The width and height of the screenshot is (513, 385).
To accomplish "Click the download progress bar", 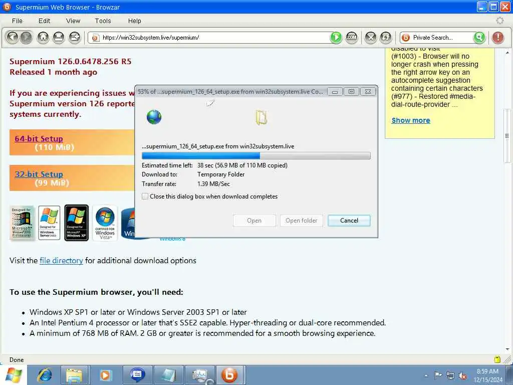I will (x=256, y=155).
